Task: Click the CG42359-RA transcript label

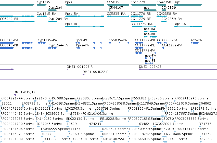Action: (x=172, y=19)
